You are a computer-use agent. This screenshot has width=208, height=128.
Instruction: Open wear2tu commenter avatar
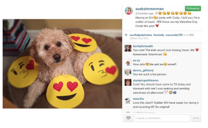coord(128,100)
